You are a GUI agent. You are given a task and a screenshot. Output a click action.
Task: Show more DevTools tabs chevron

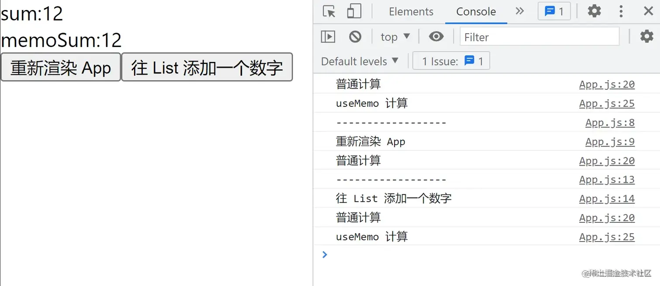coord(519,11)
